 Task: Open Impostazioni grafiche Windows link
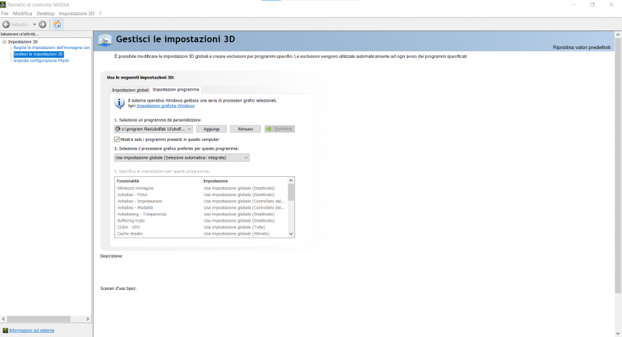coord(165,106)
